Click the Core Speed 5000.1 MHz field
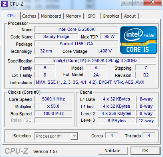The height and width of the screenshot is (157, 163). coord(53,99)
